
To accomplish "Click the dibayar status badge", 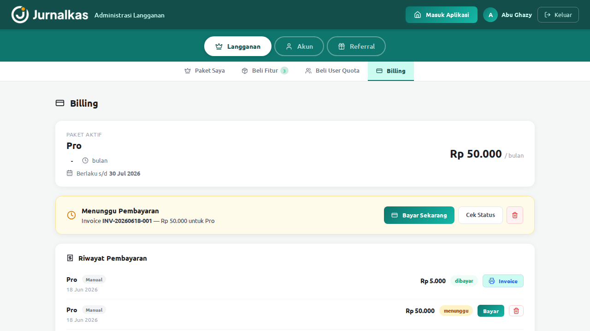I will (464, 281).
